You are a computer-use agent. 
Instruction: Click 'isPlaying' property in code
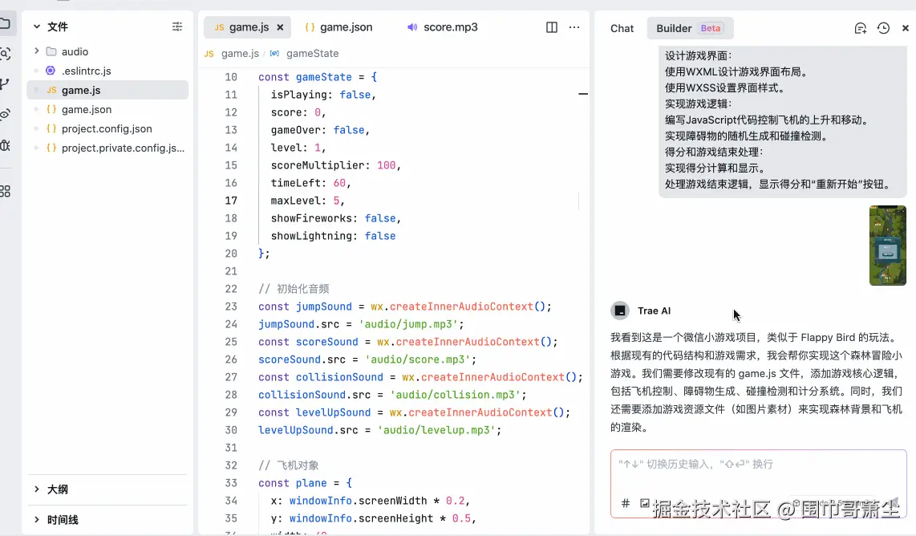click(298, 95)
